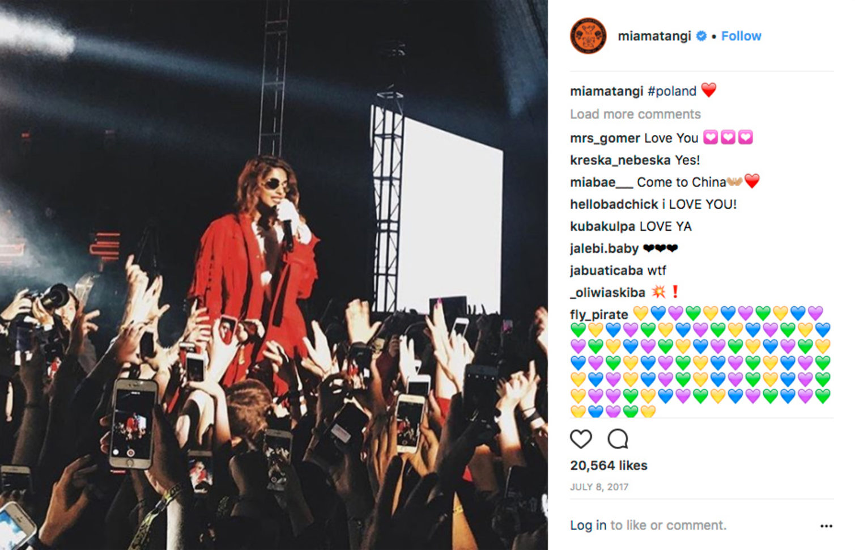Viewport: 855px width, 550px height.
Task: Click the comment speech bubble icon
Action: (618, 439)
